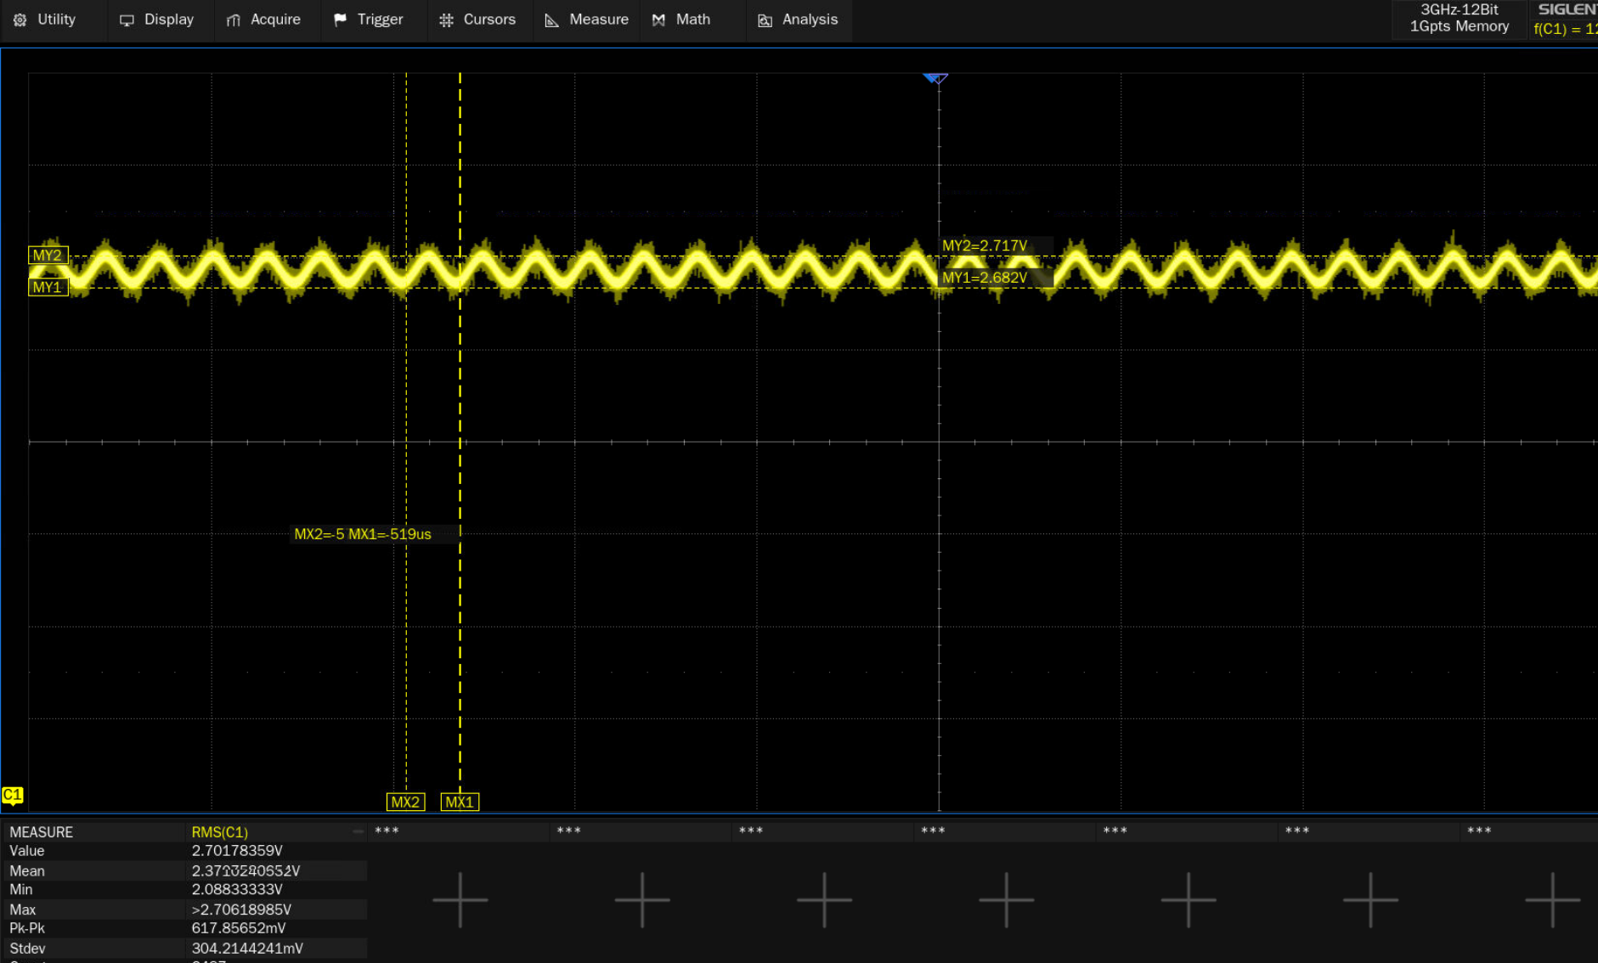Viewport: 1598px width, 963px height.
Task: Add measurement in seventh empty slot
Action: tap(1553, 899)
